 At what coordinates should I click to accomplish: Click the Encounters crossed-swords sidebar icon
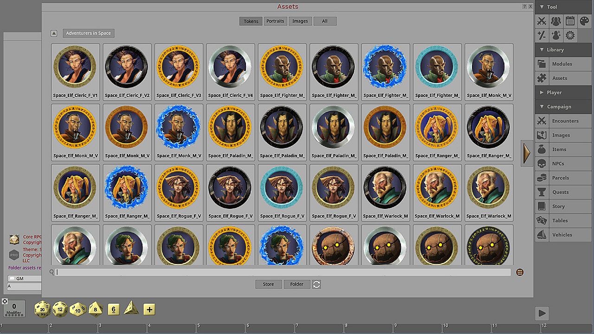pos(542,121)
